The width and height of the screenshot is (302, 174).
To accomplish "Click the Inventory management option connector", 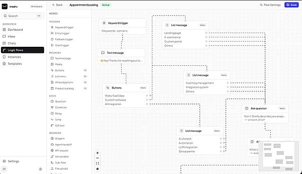I will tap(228, 83).
